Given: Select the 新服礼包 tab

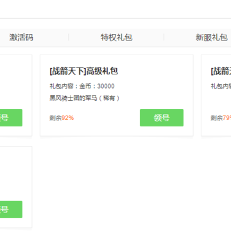Looking at the screenshot, I should (212, 37).
